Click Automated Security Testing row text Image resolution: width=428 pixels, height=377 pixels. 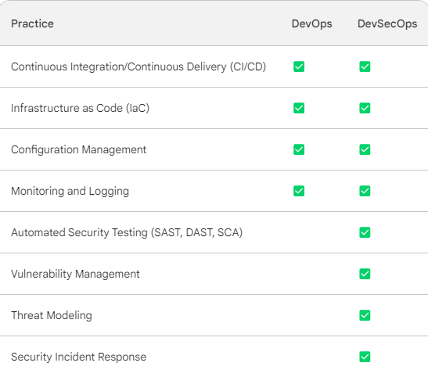click(x=127, y=232)
